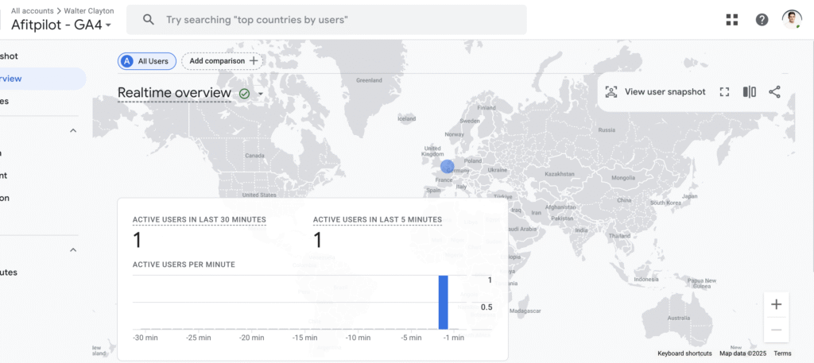This screenshot has width=814, height=363.
Task: Collapse the upper sidebar section chevron
Action: (x=73, y=130)
